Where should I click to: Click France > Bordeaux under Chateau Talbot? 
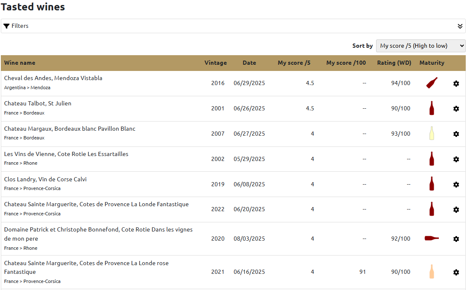(24, 113)
